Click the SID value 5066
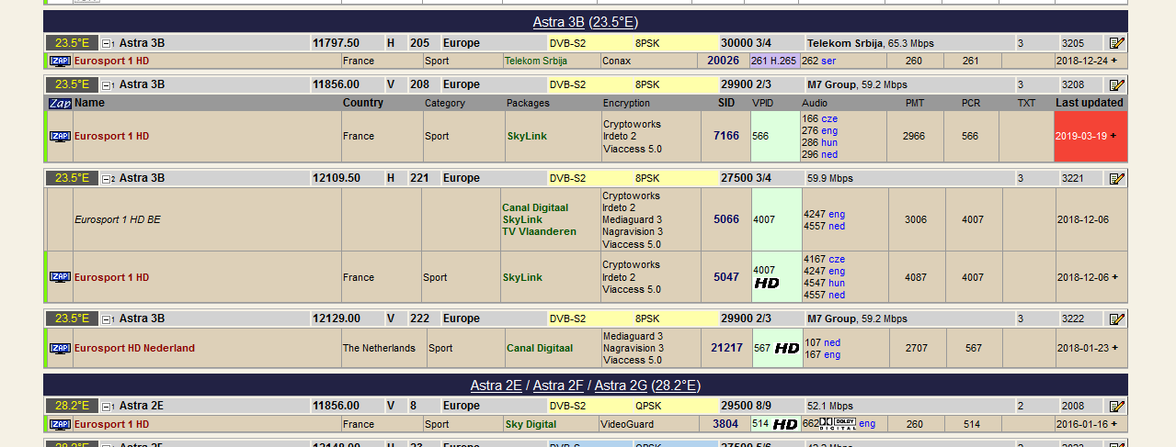 [x=726, y=219]
